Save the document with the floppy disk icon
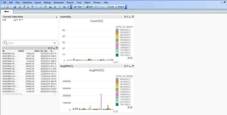227x115 pixels. tap(15, 7)
